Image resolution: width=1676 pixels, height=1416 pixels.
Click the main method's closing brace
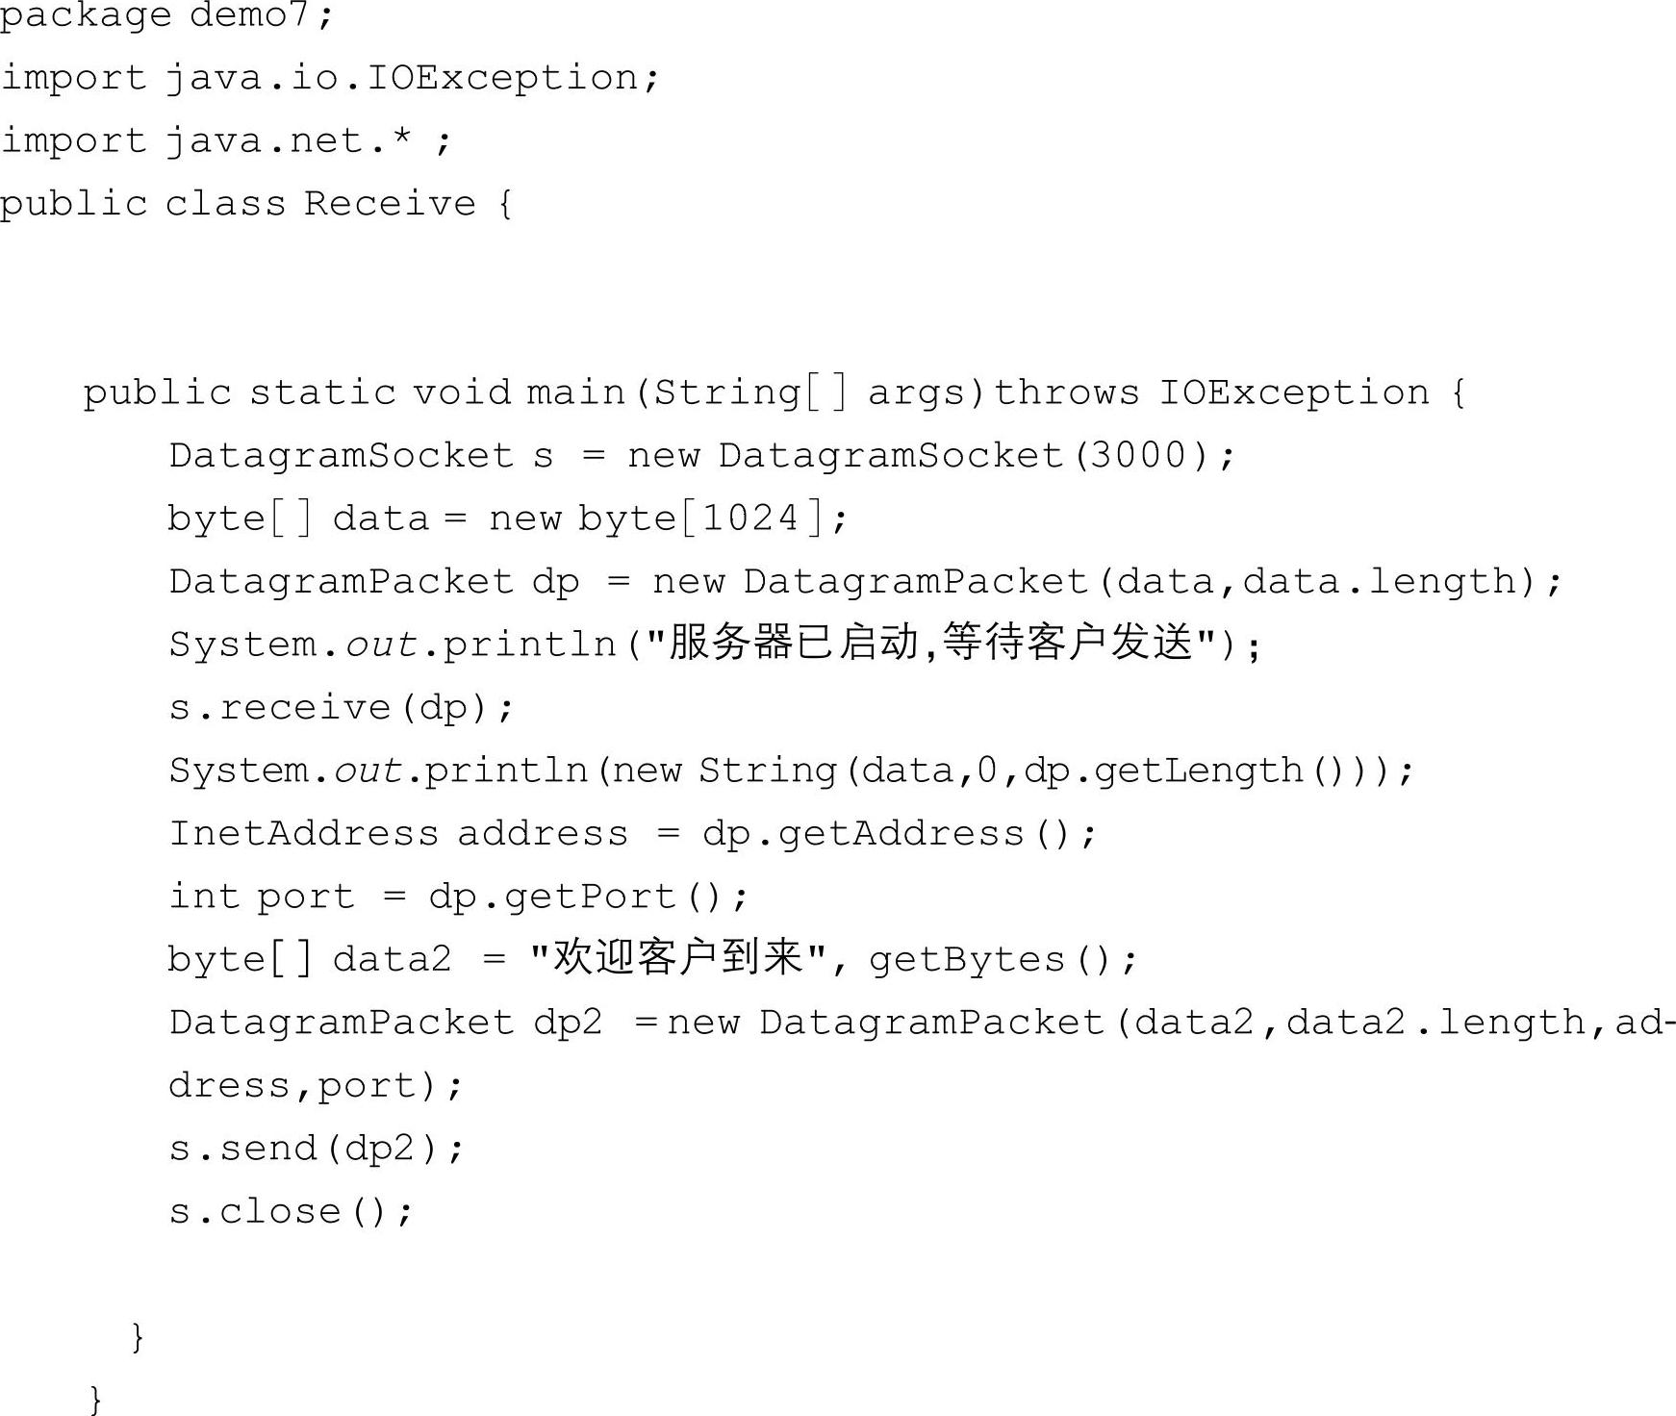pos(138,1336)
